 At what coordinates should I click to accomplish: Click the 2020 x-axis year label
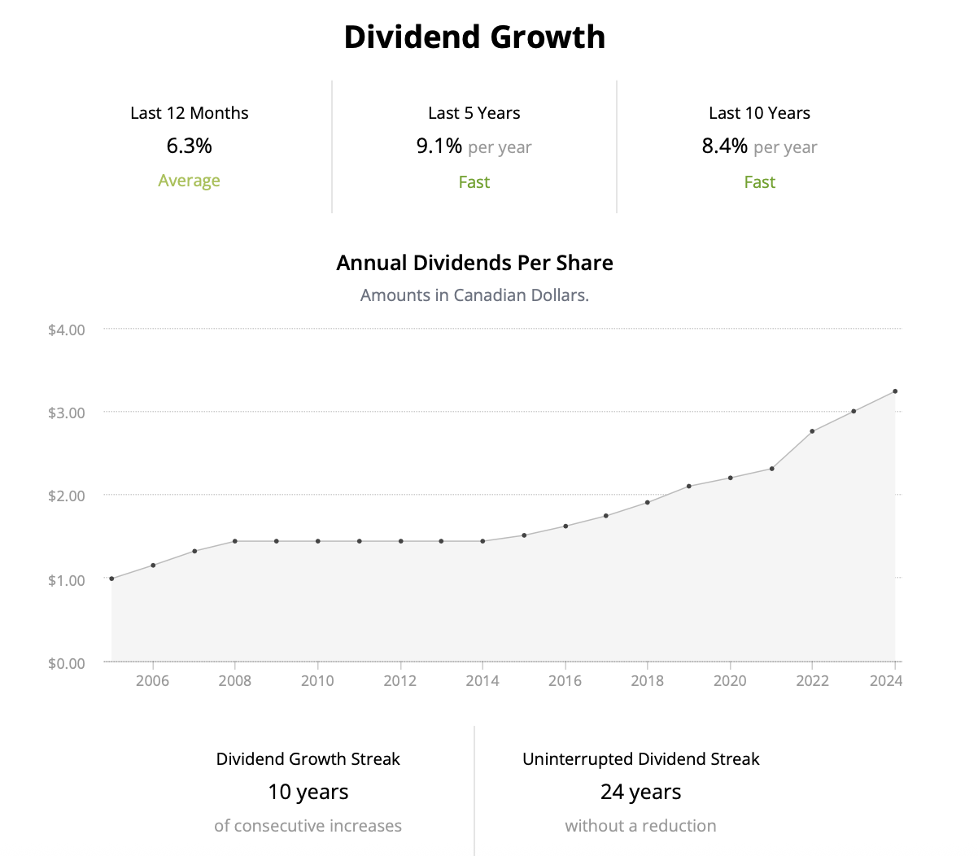tap(730, 681)
